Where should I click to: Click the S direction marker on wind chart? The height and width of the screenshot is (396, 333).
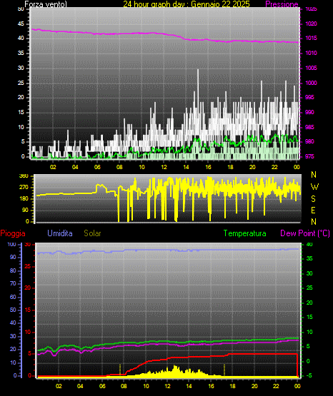click(x=313, y=199)
